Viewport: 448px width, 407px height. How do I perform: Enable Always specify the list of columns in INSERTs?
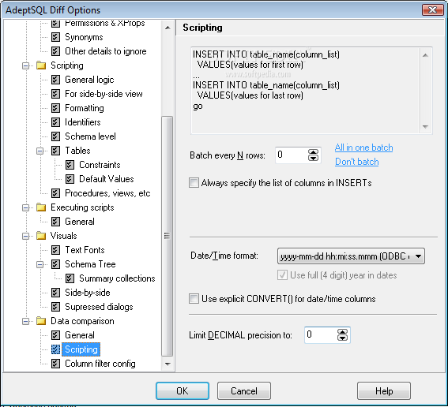click(x=194, y=183)
